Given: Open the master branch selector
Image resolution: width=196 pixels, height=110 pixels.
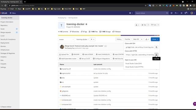Looking at the screenshot, I should pyautogui.click(x=66, y=39).
